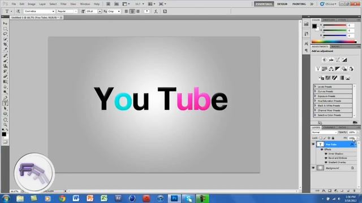Toggle Gradient Overlay effect visibility
The height and width of the screenshot is (203, 362).
pyautogui.click(x=326, y=162)
